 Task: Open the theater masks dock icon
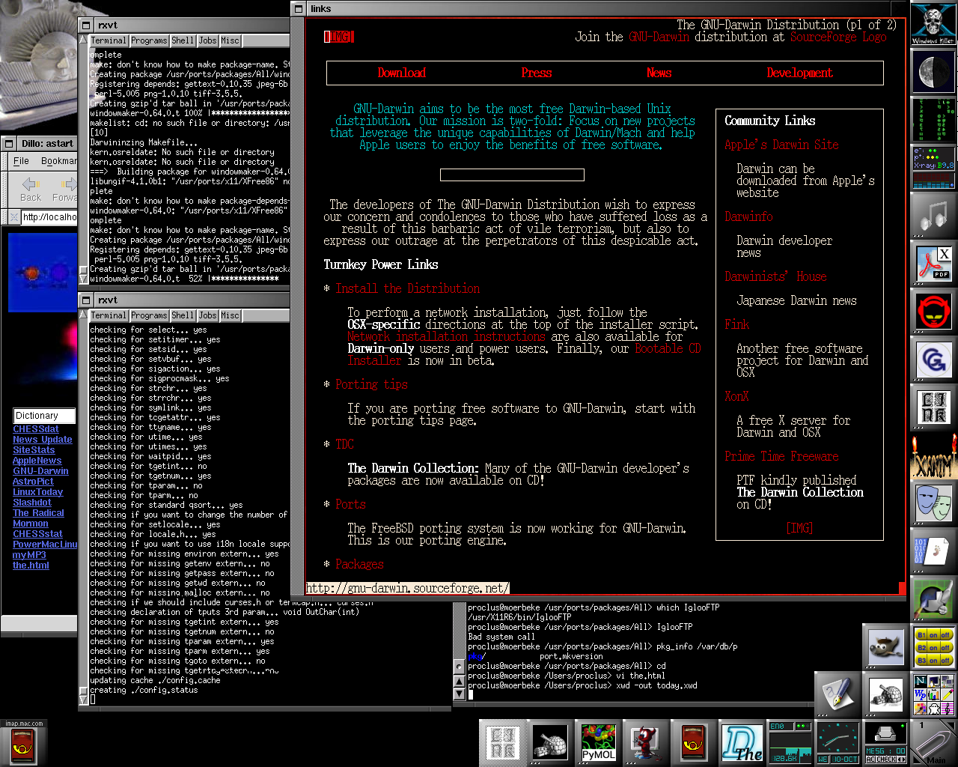pos(933,503)
